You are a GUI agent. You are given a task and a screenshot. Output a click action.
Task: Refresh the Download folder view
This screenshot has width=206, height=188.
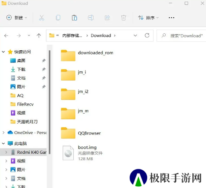coord(147,35)
